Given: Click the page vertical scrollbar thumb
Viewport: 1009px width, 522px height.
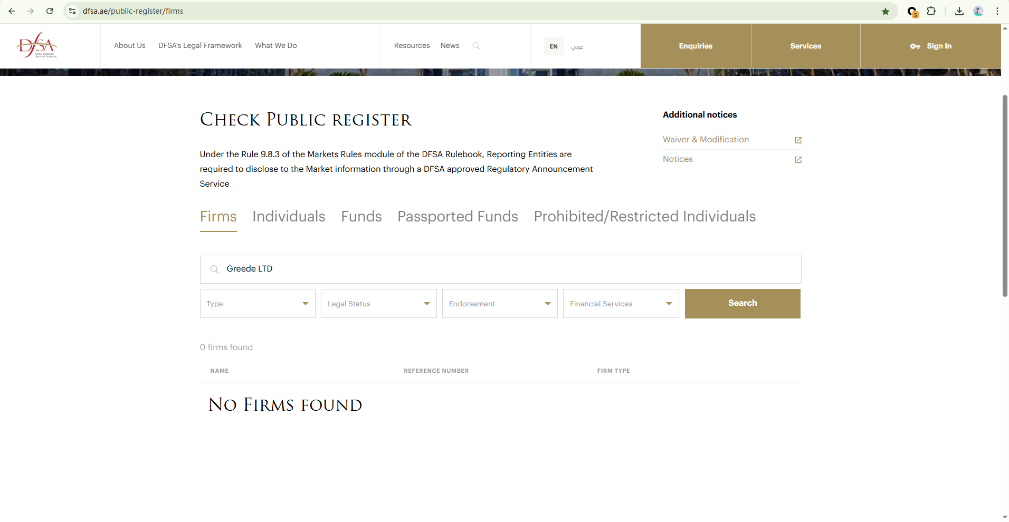Looking at the screenshot, I should click(1005, 196).
